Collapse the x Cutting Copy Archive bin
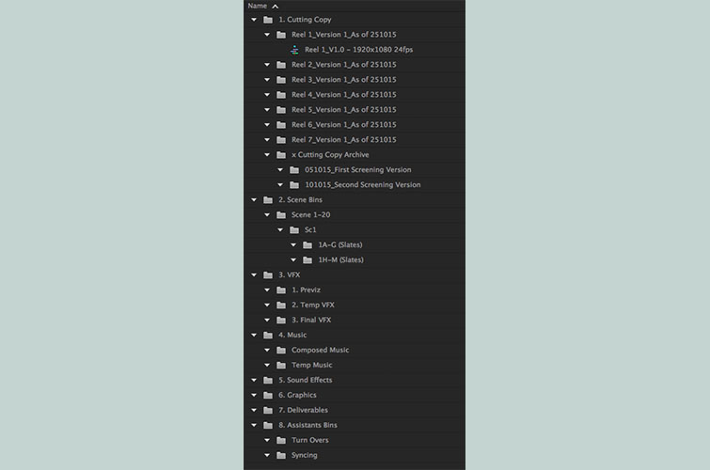This screenshot has height=470, width=710. tap(267, 155)
